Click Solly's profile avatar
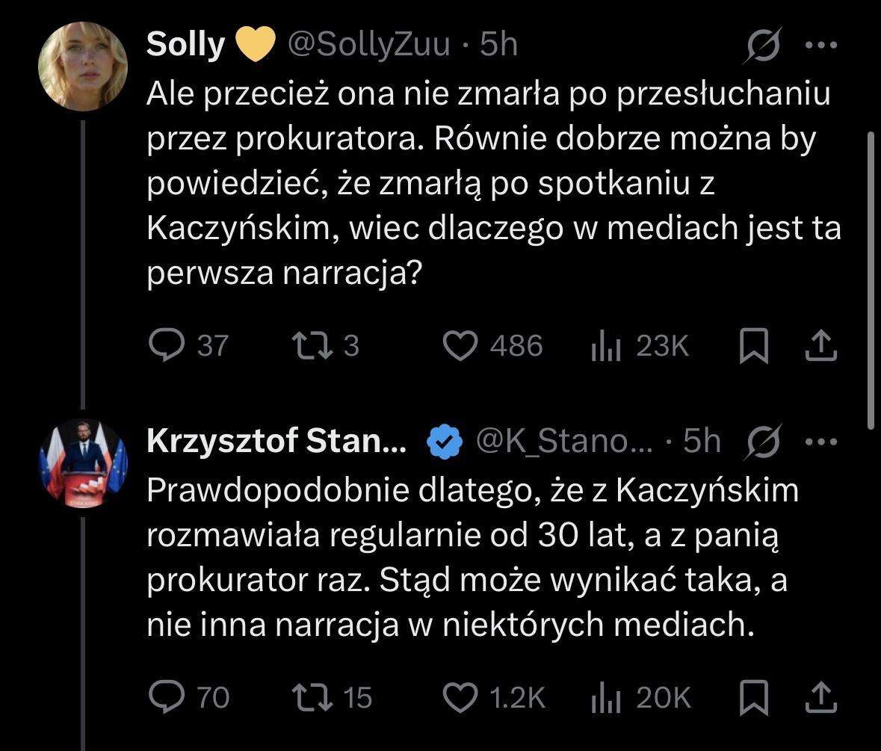Image resolution: width=881 pixels, height=751 pixels. (83, 67)
